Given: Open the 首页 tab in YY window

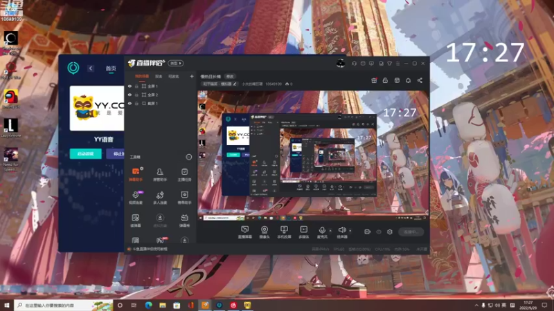Looking at the screenshot, I should 111,68.
